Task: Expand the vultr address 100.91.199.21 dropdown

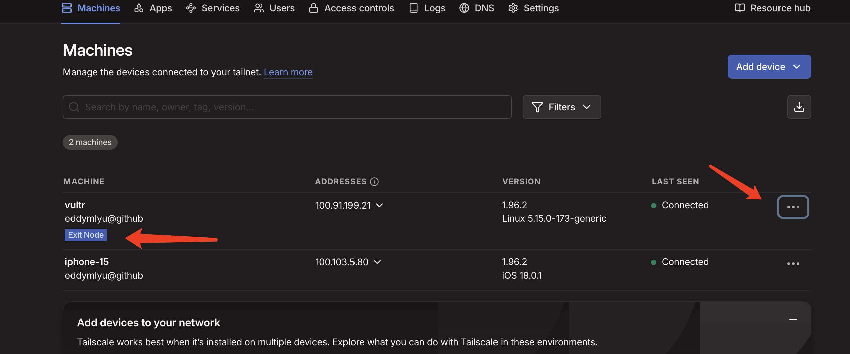Action: [x=379, y=205]
